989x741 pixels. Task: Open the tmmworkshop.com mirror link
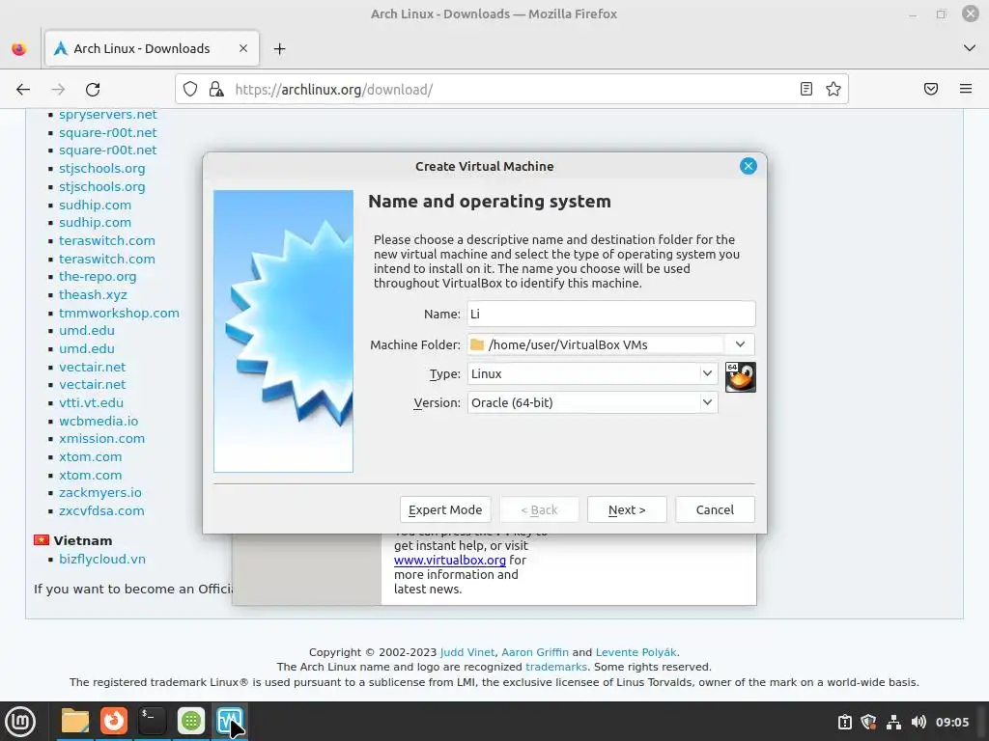pyautogui.click(x=119, y=314)
